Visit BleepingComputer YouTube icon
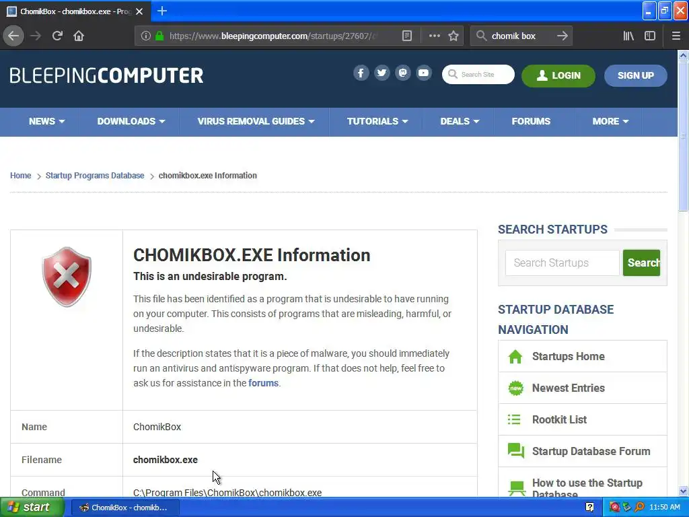Image resolution: width=689 pixels, height=517 pixels. pos(424,73)
